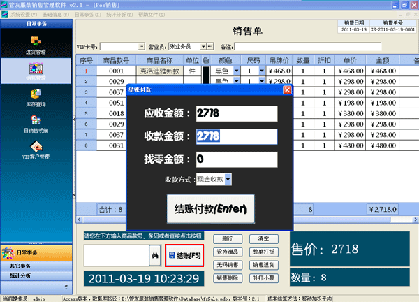Open the 系统设置 menu
Viewport: 419px width, 302px height.
[x=23, y=13]
